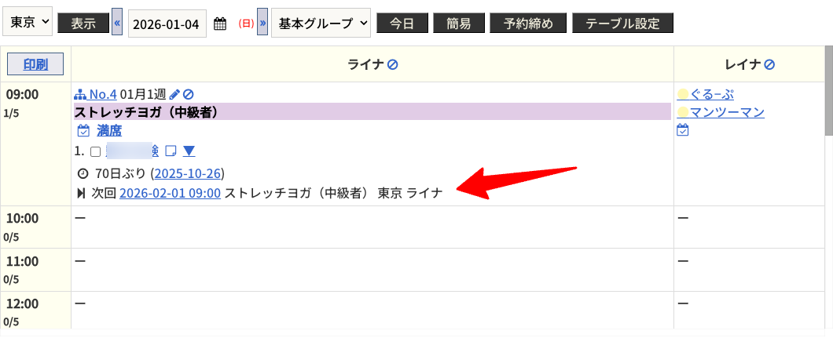The width and height of the screenshot is (833, 338).
Task: Click the block icon after the pencil in lesson No.4
Action: point(188,94)
